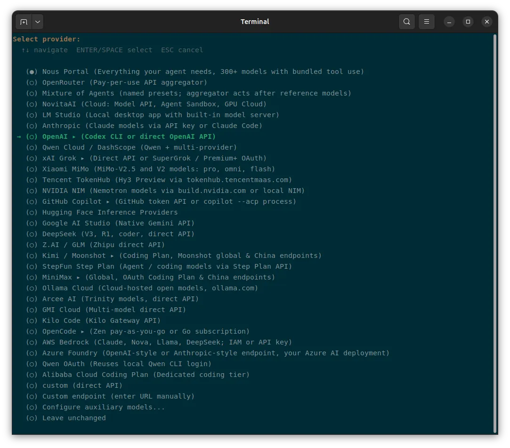Open the new-tab dropdown arrow

(x=38, y=22)
